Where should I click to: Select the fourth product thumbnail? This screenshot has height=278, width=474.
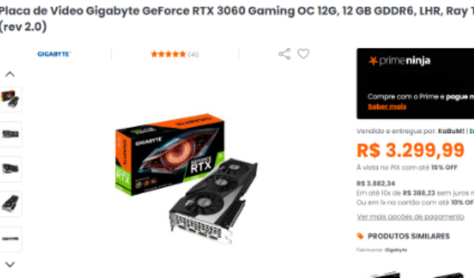[11, 203]
